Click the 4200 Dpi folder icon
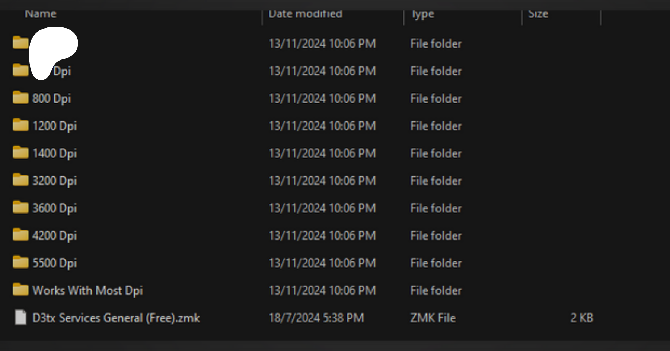This screenshot has width=670, height=351. (20, 235)
